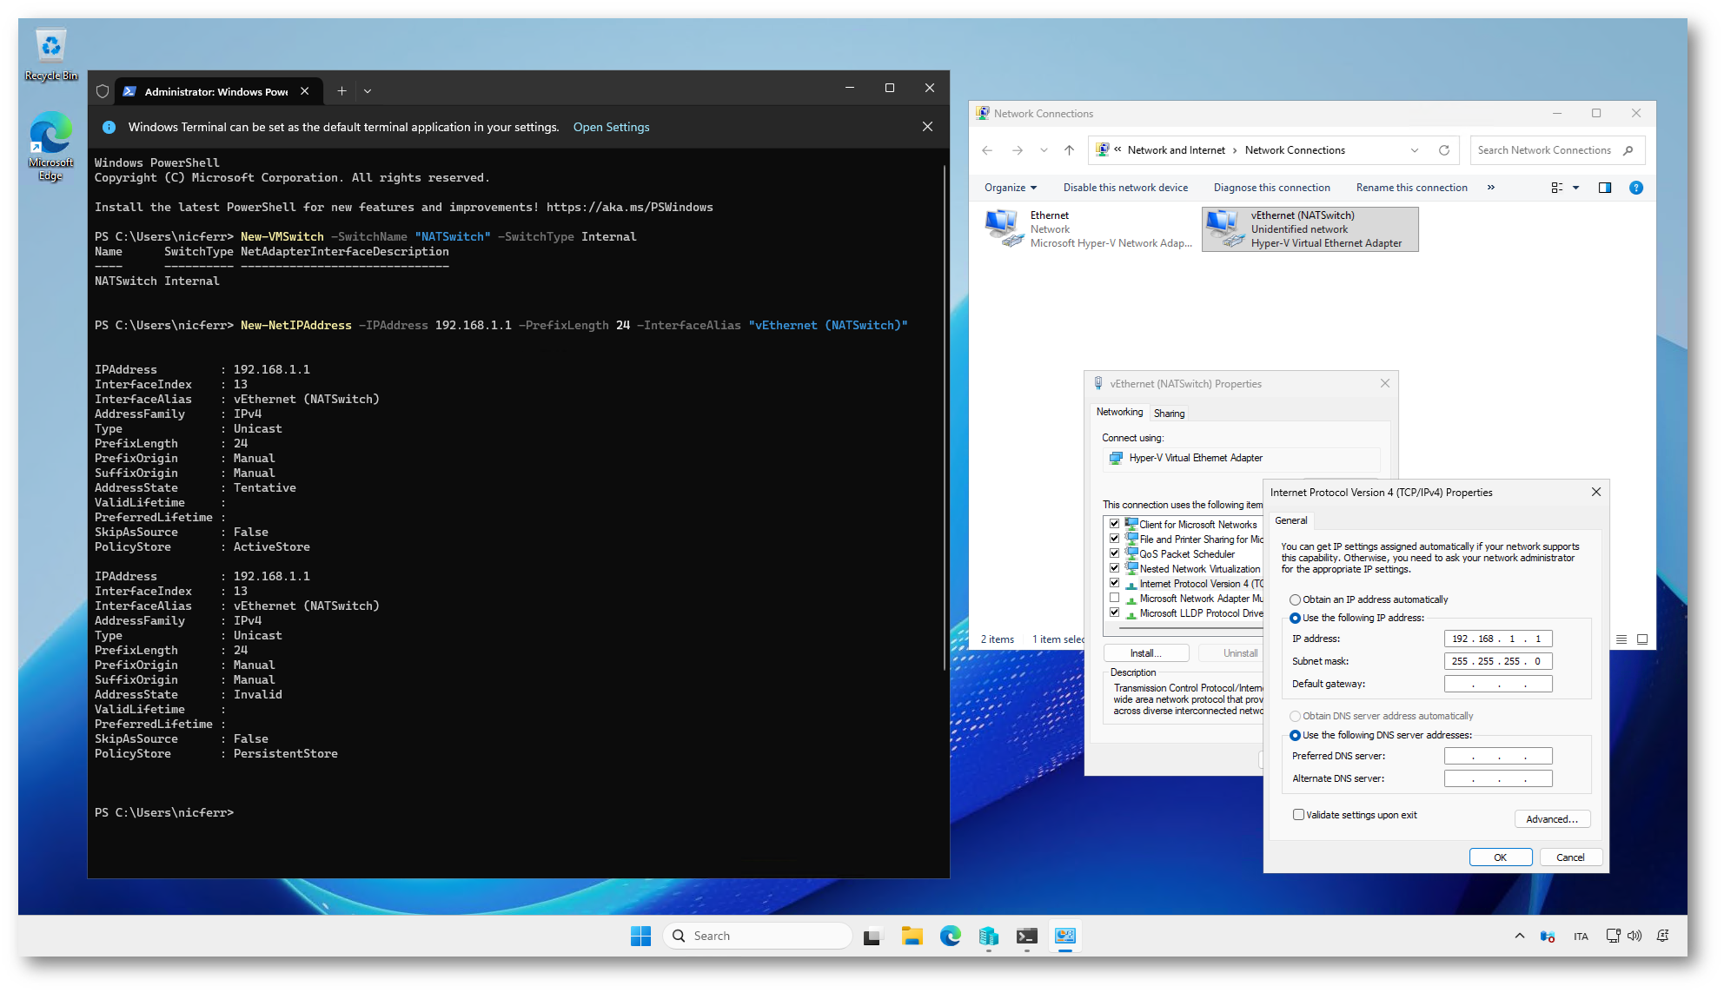This screenshot has height=993, width=1724.
Task: Click into the Default gateway field
Action: (x=1497, y=684)
